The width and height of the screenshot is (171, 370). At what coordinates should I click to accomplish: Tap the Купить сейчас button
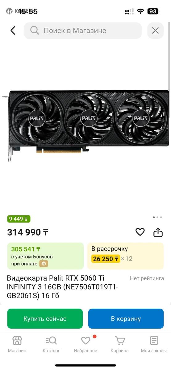click(45, 319)
